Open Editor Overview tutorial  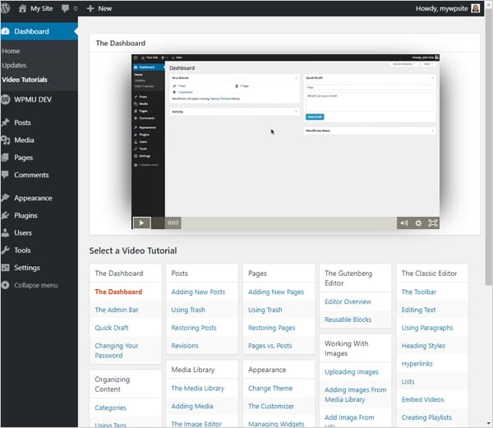[348, 301]
